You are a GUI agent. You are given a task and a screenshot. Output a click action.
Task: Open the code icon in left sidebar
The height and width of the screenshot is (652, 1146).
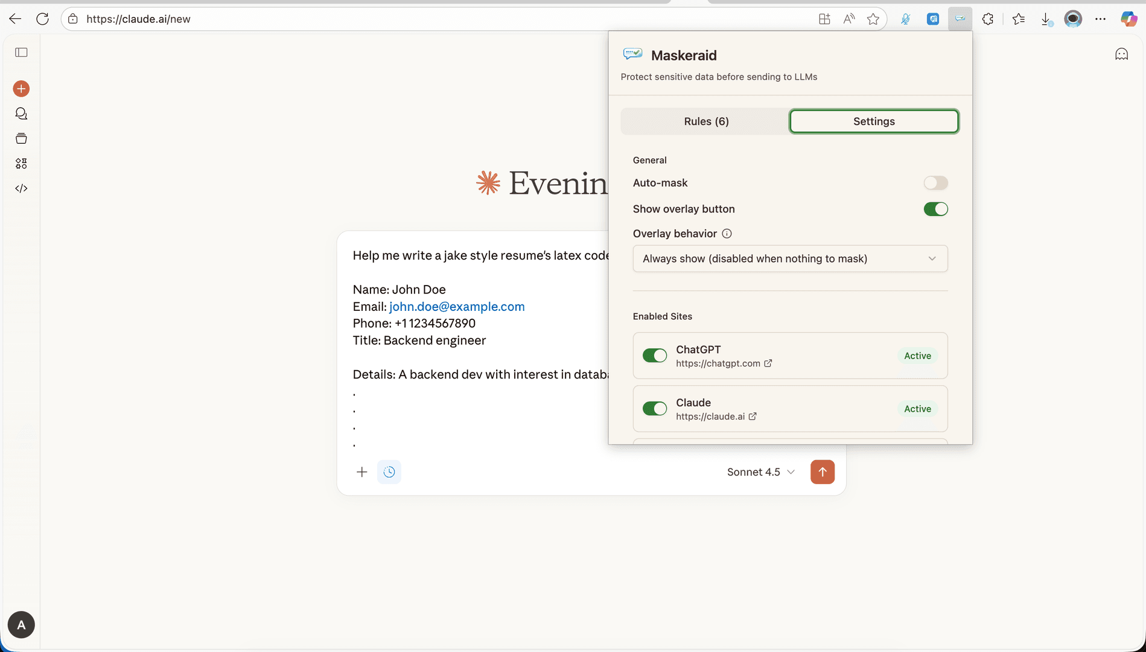point(21,188)
